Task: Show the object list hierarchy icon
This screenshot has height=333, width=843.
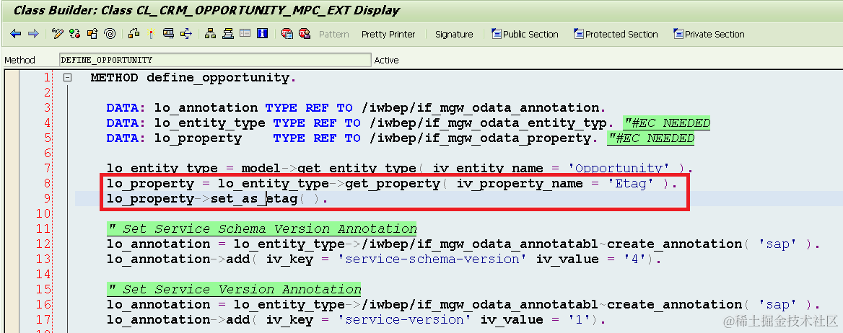Action: tap(210, 34)
